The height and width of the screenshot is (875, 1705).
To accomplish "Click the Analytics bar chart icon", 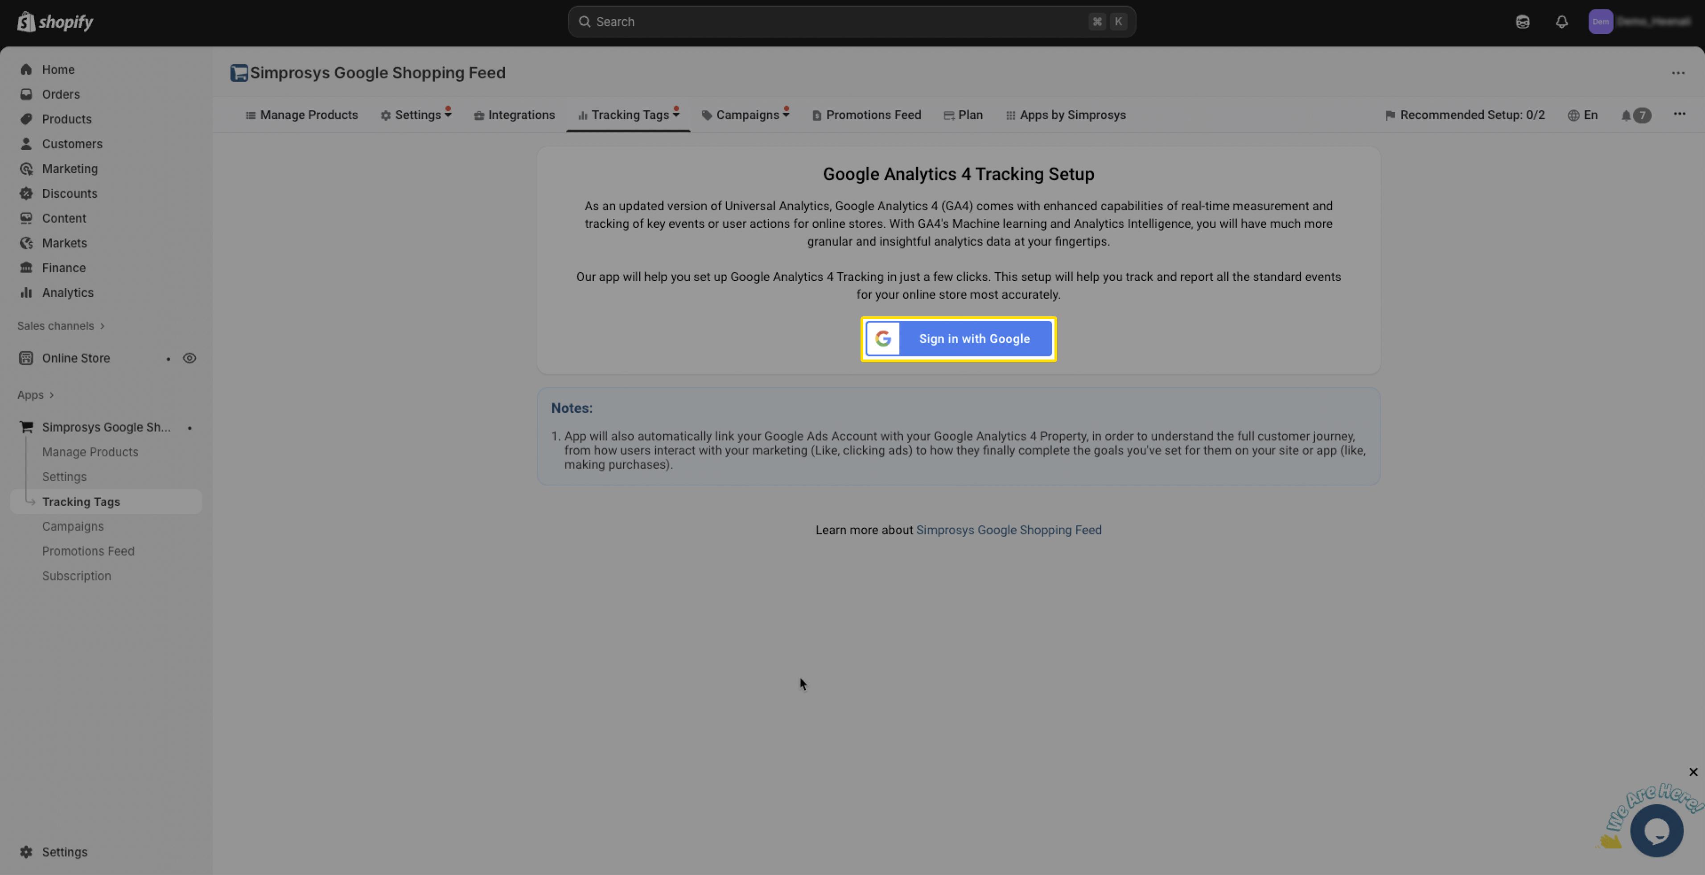I will (x=26, y=292).
